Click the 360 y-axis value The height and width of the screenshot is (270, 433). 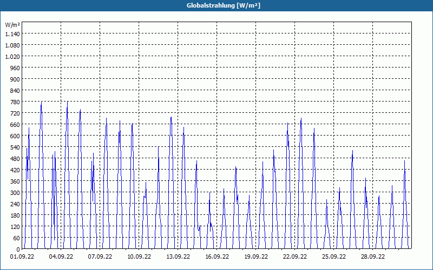click(15, 181)
